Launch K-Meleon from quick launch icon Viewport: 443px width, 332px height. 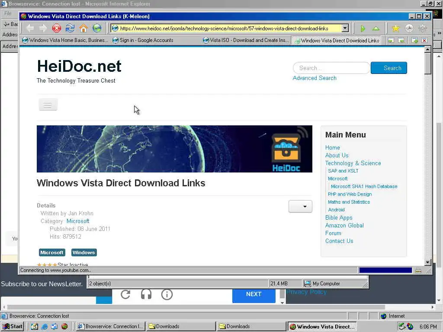tap(64, 326)
